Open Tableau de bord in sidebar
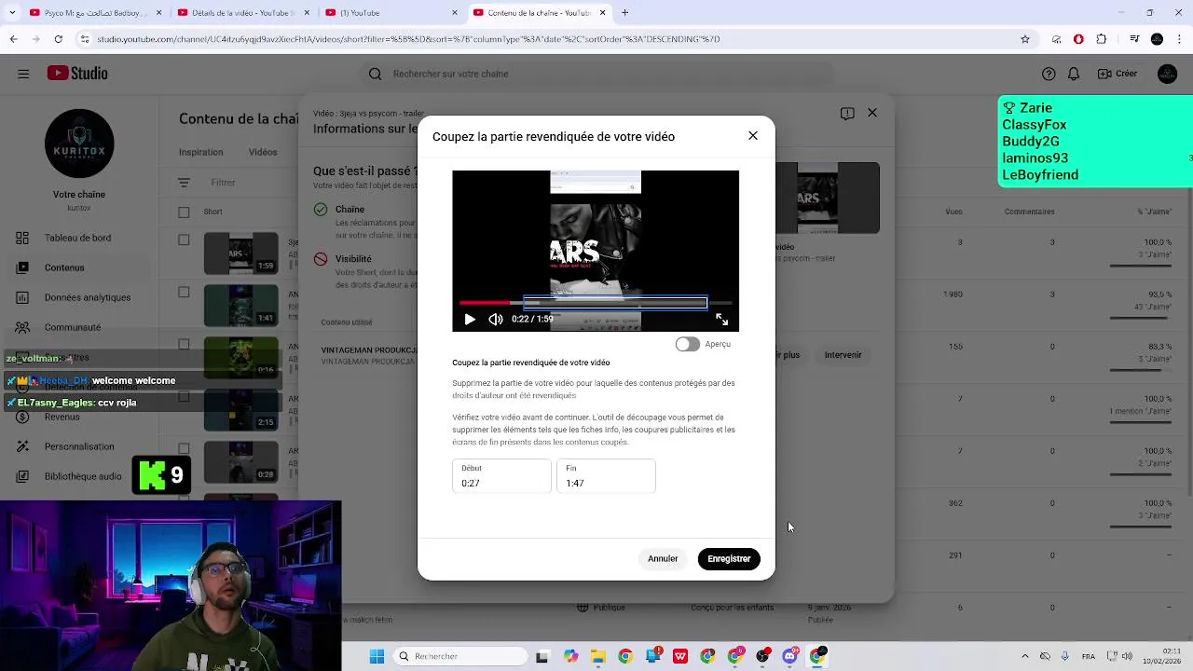 pos(77,238)
